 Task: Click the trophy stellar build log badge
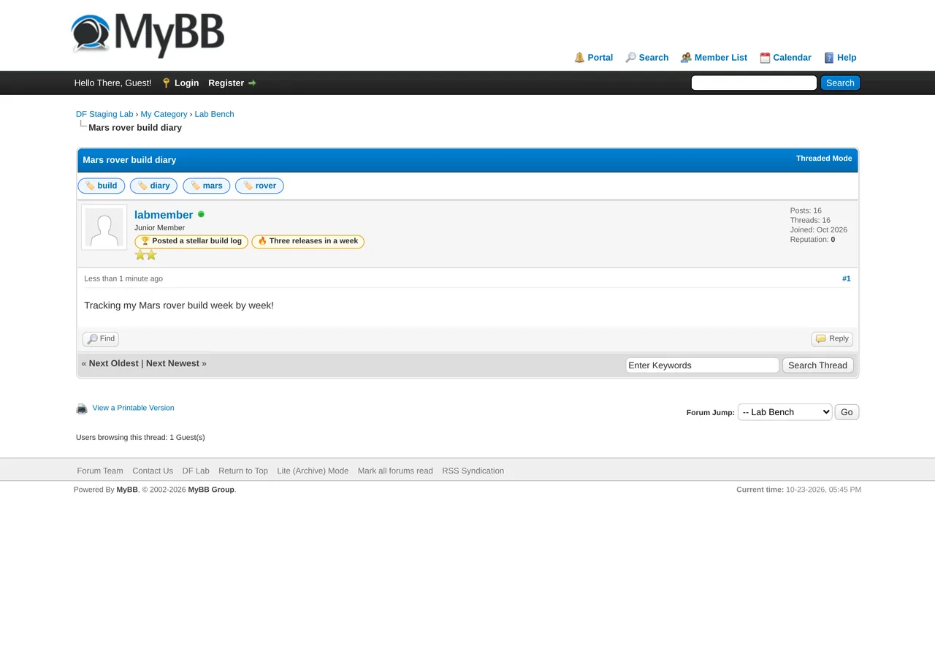coord(191,241)
